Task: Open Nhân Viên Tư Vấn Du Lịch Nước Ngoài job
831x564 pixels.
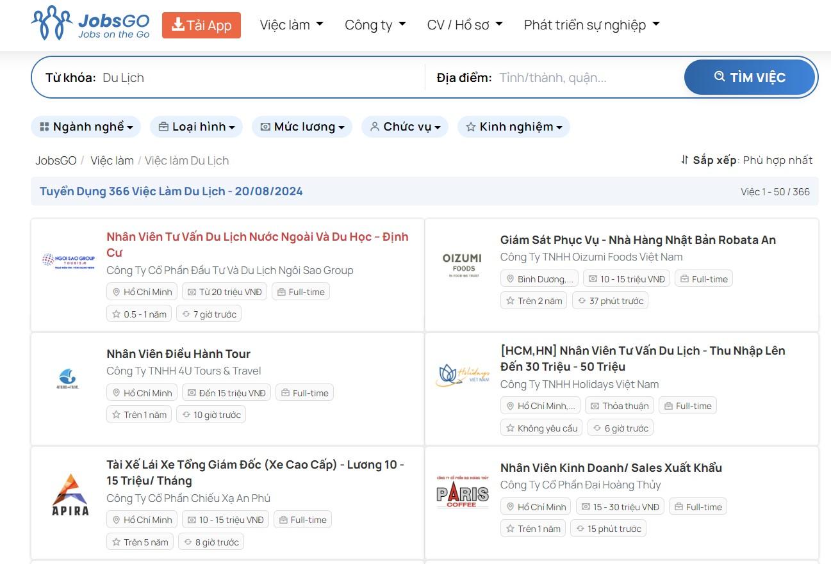Action: click(258, 245)
